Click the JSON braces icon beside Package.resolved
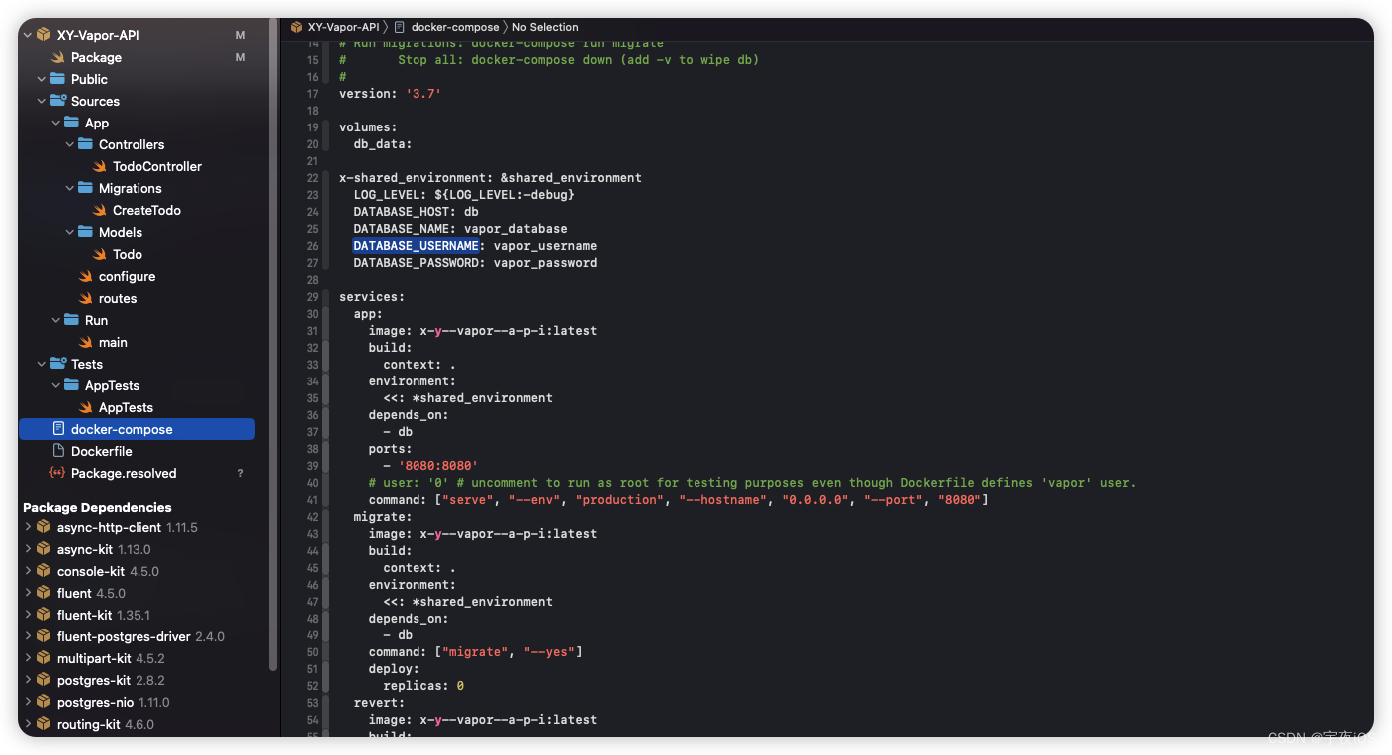Screen dimensions: 1392x755 (58, 473)
